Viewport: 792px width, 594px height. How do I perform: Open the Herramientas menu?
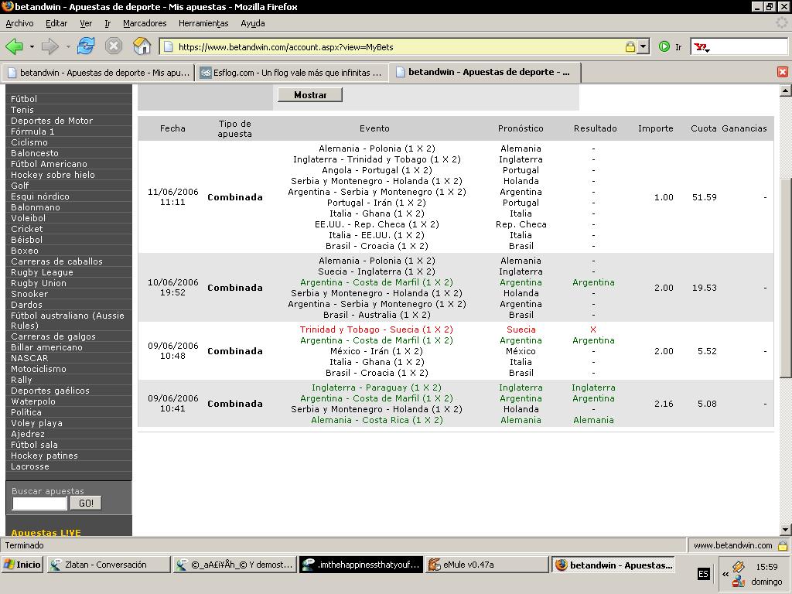pos(203,23)
